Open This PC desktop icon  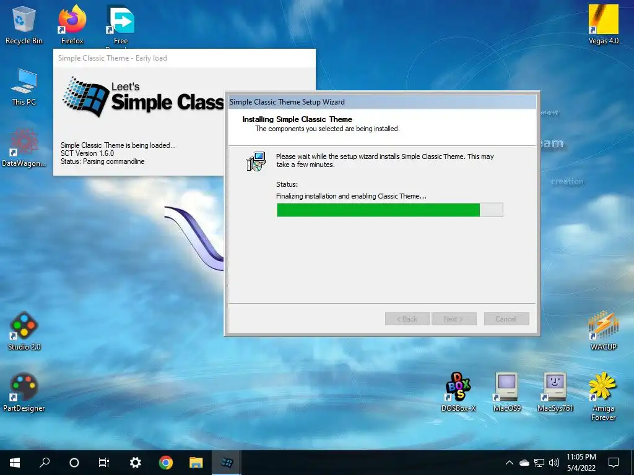[24, 87]
